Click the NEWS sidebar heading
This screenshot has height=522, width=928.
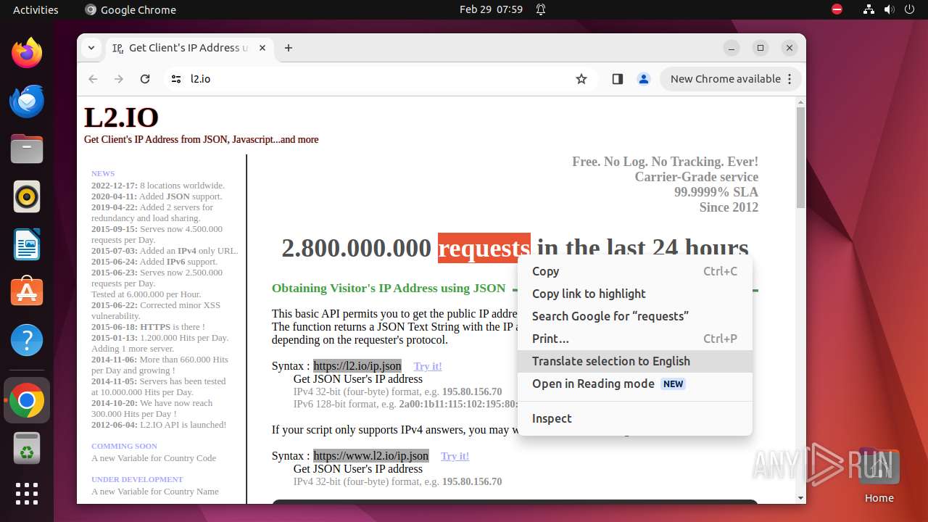pyautogui.click(x=103, y=174)
